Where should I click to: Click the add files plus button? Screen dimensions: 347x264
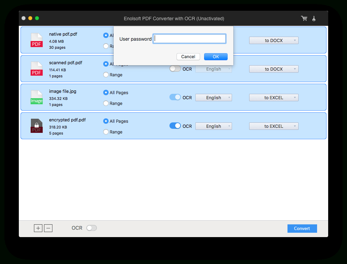(x=38, y=228)
